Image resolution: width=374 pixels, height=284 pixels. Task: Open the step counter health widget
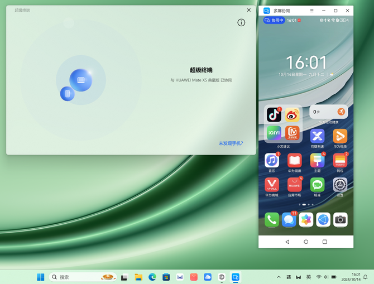(x=329, y=112)
